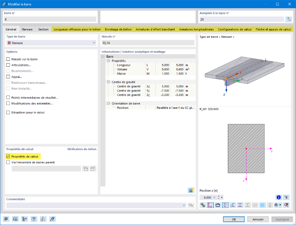This screenshot has height=225, width=296.
Task: Collapse the Barre tree node
Action: [x=103, y=56]
